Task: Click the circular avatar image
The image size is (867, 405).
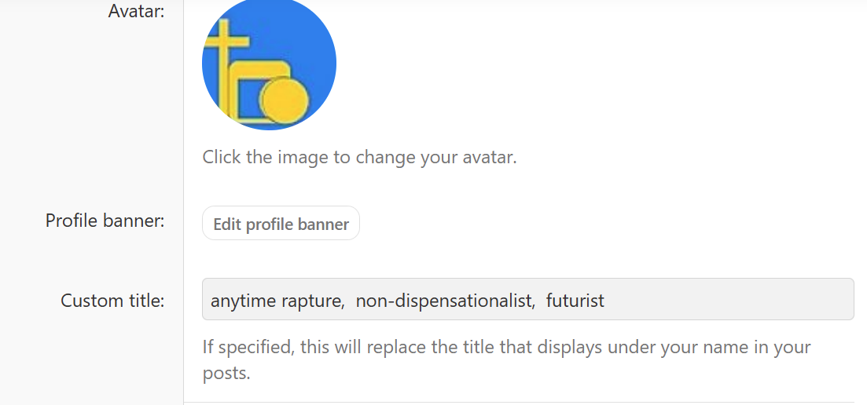Action: 269,64
